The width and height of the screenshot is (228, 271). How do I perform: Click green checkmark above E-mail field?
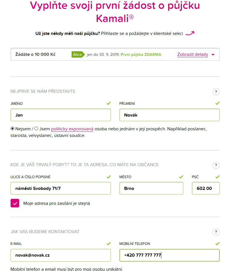[x=109, y=244]
